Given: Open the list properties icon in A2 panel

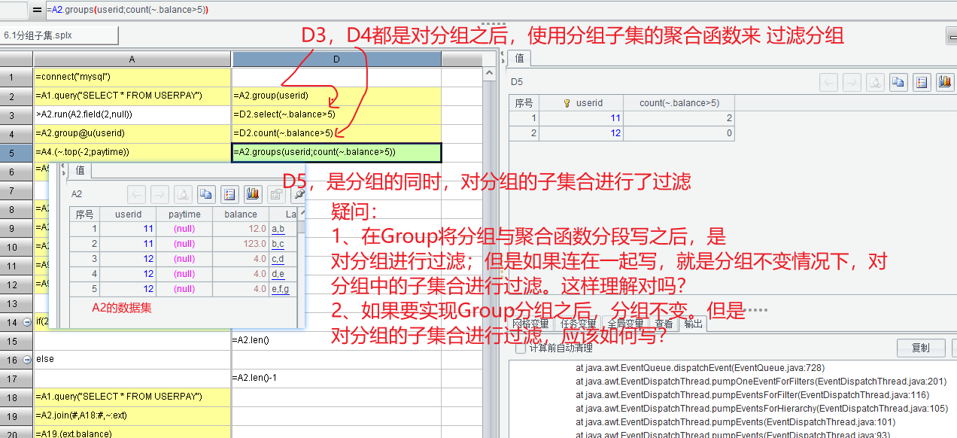Looking at the screenshot, I should [229, 194].
